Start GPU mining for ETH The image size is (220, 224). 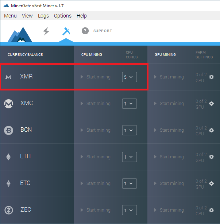169,157
